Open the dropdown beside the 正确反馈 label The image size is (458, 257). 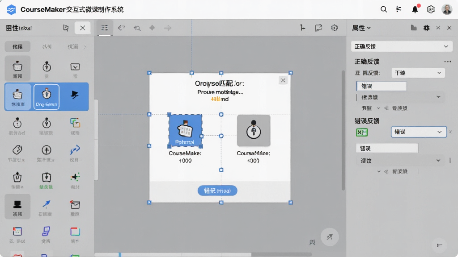pos(418,73)
